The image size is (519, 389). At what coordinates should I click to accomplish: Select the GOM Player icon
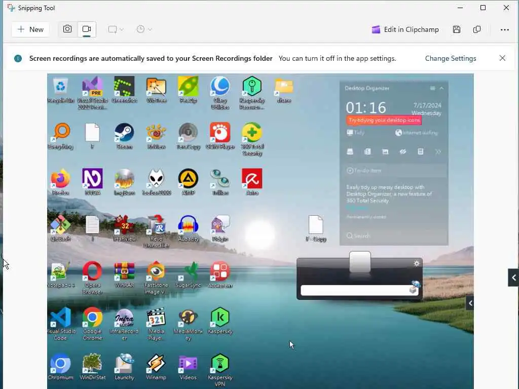pyautogui.click(x=220, y=136)
